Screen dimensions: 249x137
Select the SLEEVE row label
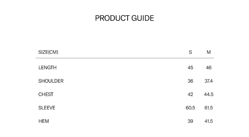47,108
